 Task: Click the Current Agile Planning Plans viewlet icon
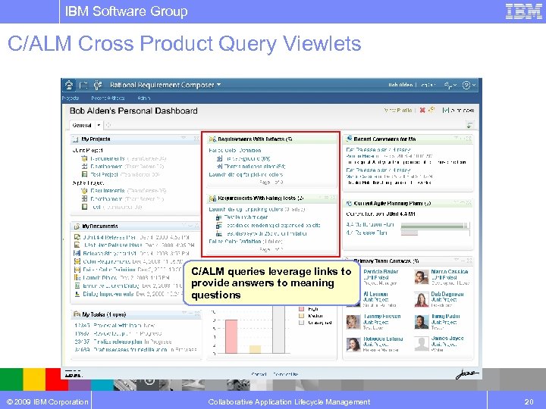point(349,204)
